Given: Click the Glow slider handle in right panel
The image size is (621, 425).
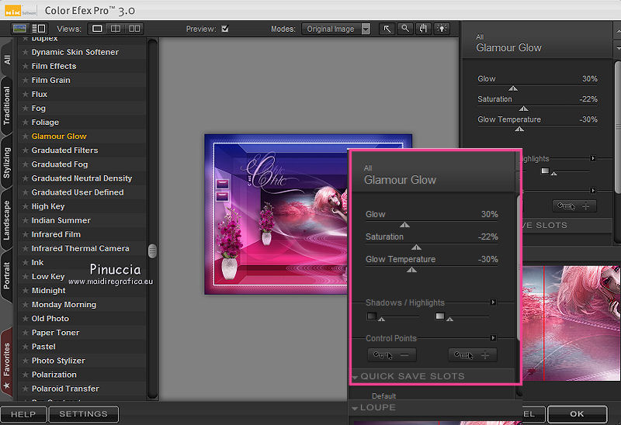Looking at the screenshot, I should coord(513,88).
